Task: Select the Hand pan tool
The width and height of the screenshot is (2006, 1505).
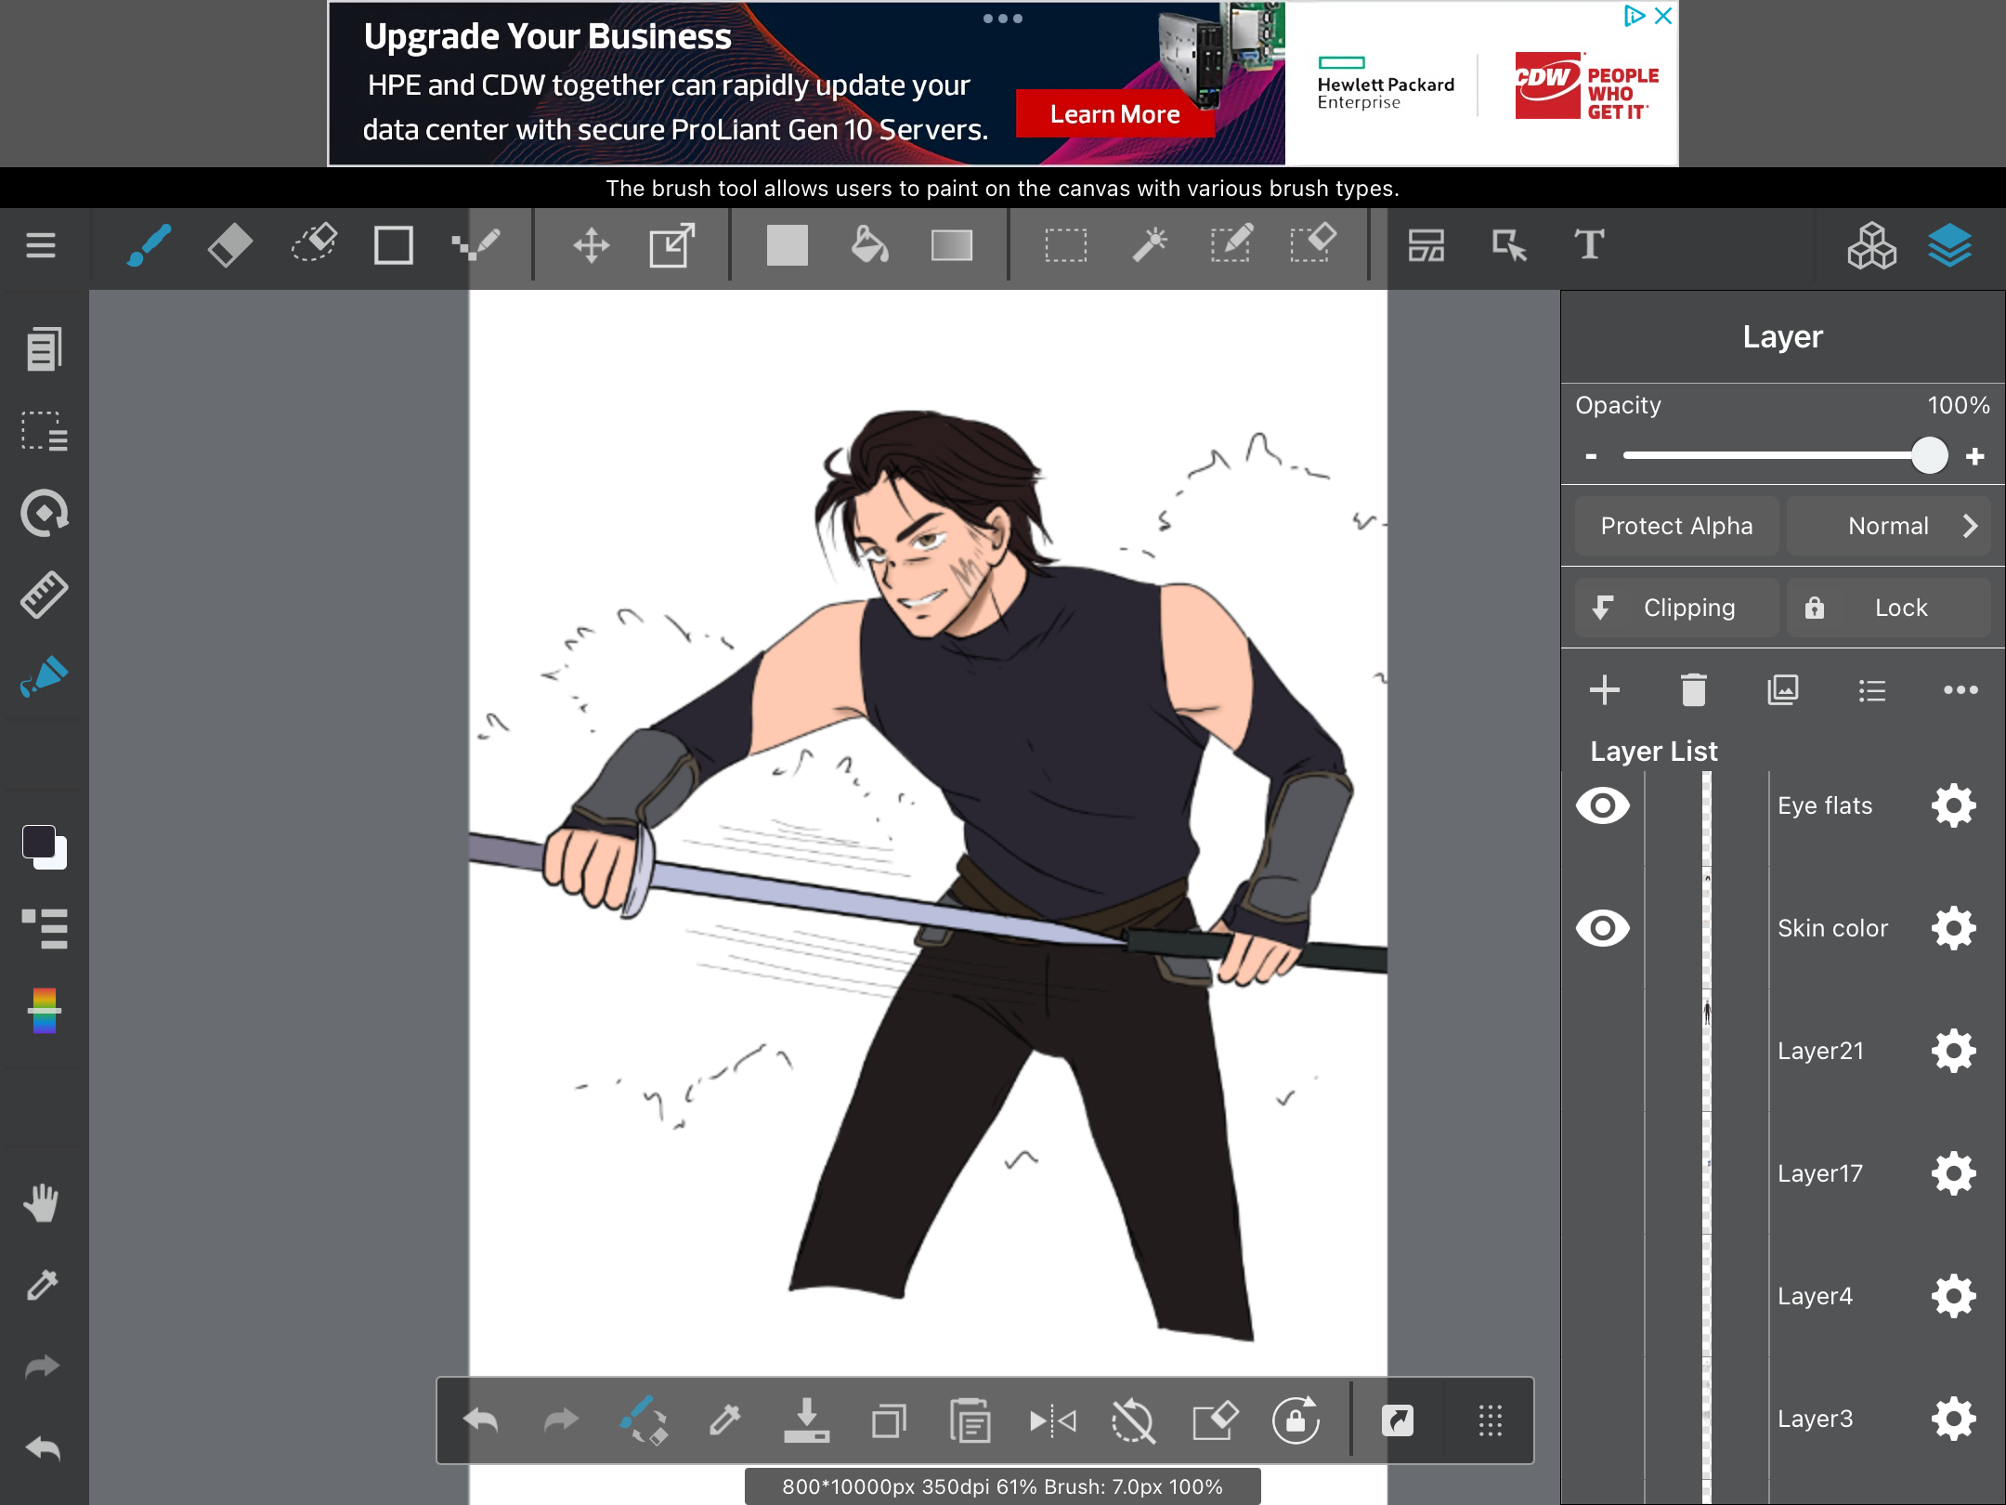Action: (42, 1203)
